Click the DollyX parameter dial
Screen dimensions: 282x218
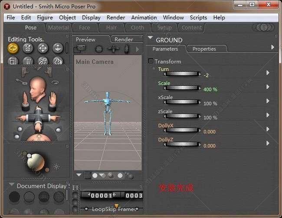click(182, 130)
